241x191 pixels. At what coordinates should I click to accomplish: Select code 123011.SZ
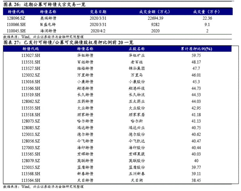point(31,135)
